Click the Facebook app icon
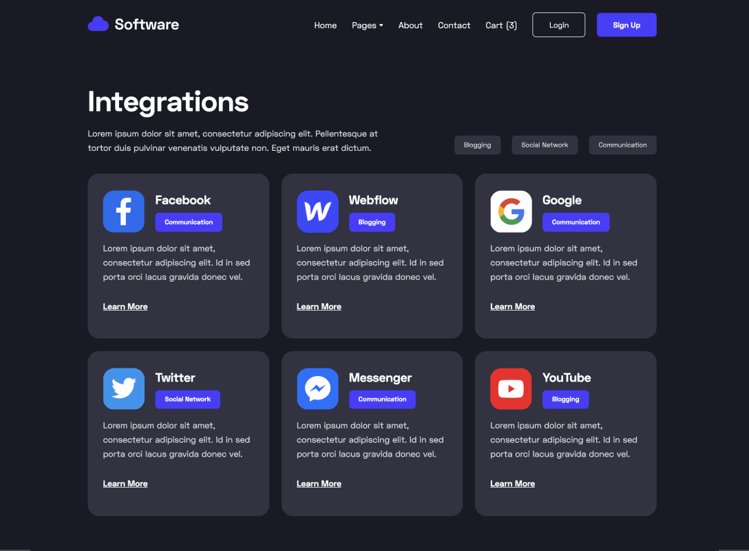749x551 pixels. (123, 211)
